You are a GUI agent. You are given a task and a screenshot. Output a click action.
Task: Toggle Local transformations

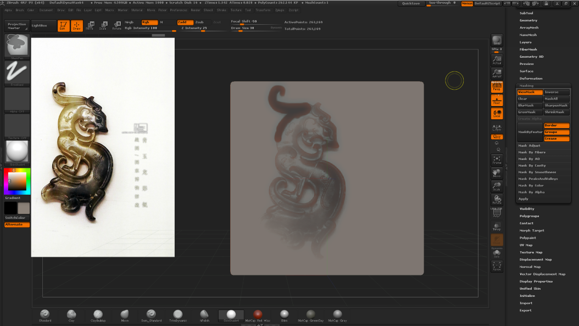pos(497,113)
